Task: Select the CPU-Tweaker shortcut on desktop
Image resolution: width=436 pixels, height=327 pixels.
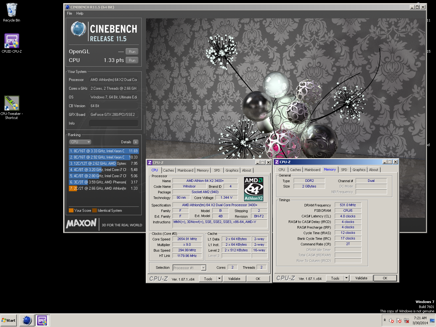Action: [12, 107]
